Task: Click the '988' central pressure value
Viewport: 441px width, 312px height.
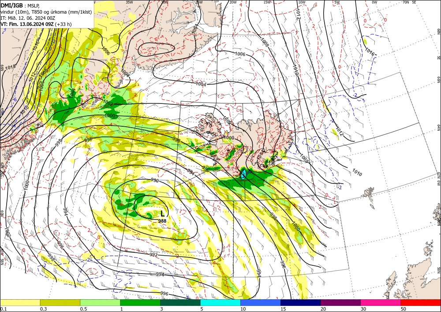Action: (x=162, y=221)
